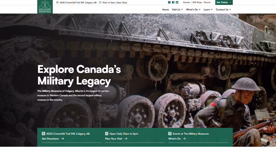
Task: Click the top-bar text 4520 Crowchild Trail SW, Calgary, AB
Action: (78, 2)
